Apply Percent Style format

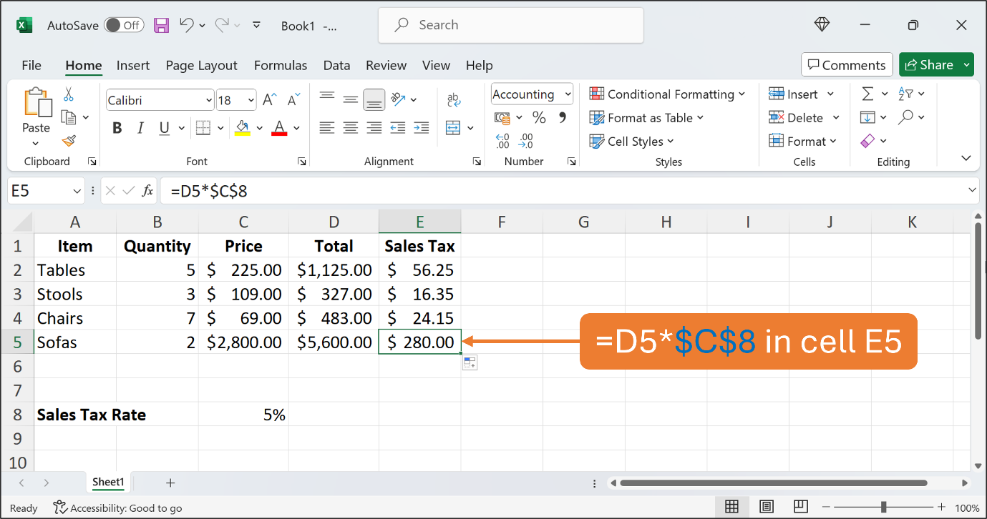point(539,117)
